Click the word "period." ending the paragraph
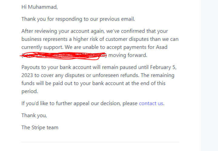 click(x=30, y=92)
